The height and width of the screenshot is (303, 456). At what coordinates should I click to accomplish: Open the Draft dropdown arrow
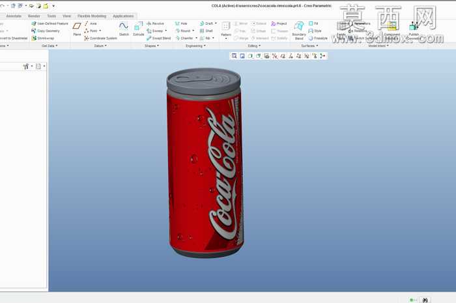216,23
